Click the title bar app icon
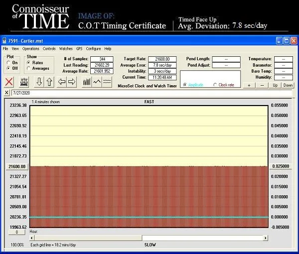The height and width of the screenshot is (254, 299). [4, 40]
